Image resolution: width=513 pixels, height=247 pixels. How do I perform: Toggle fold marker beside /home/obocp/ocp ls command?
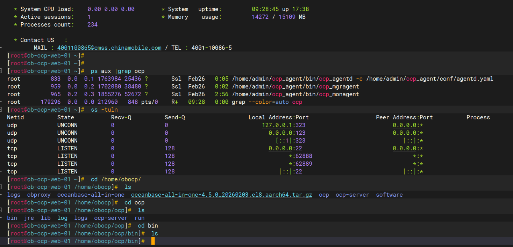pyautogui.click(x=2, y=210)
